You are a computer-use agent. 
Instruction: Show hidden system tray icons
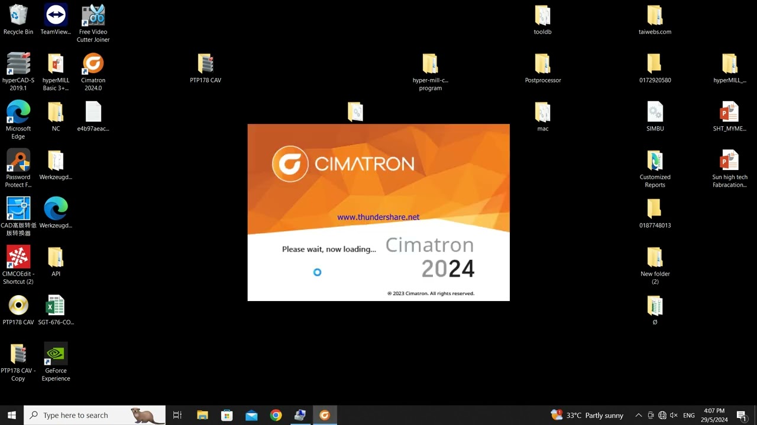638,415
